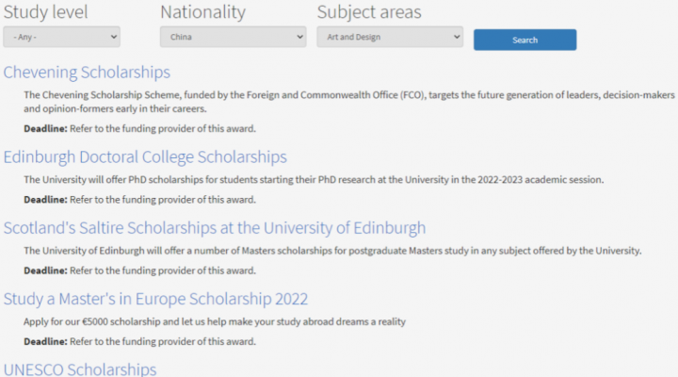Open the Chevening Scholarships link

[88, 73]
